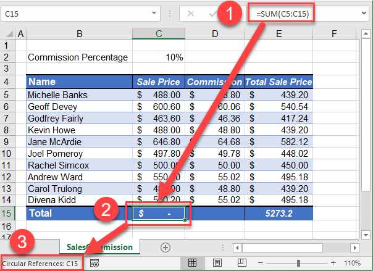Select column E header
This screenshot has width=373, height=271.
point(279,34)
